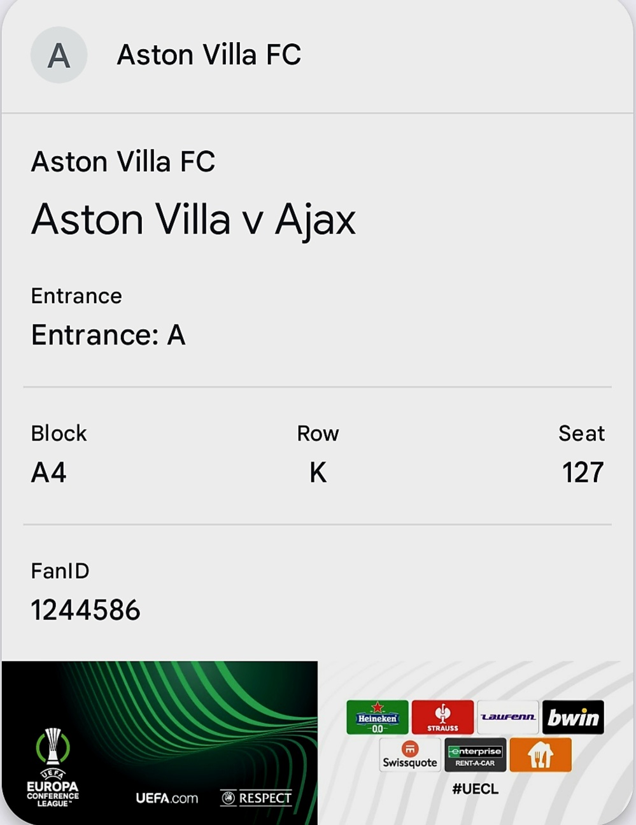Tap the circular "A" avatar icon
This screenshot has width=636, height=825.
pos(59,55)
